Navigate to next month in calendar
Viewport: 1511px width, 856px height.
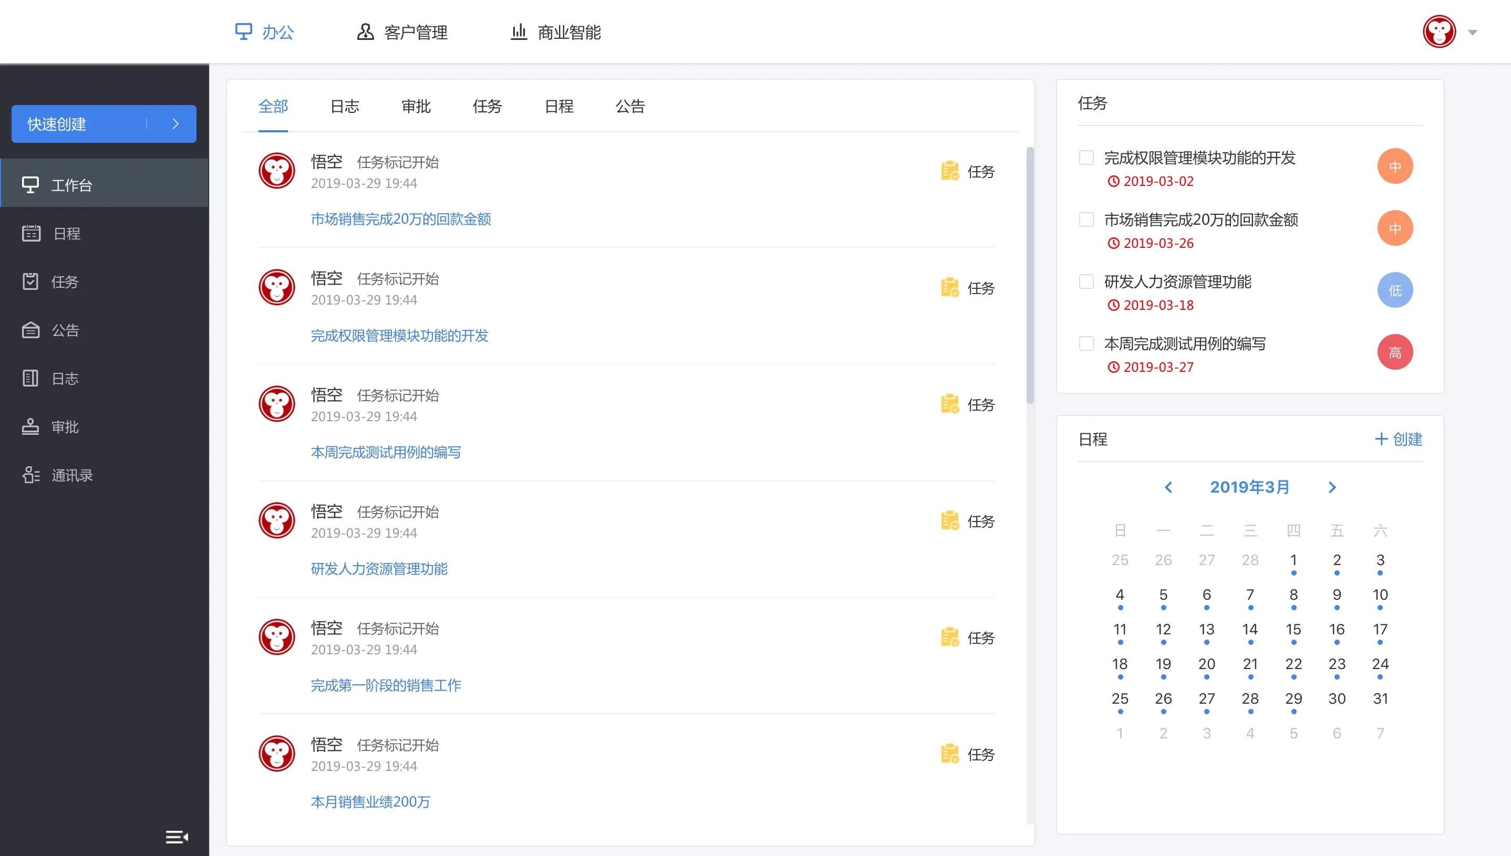point(1332,487)
